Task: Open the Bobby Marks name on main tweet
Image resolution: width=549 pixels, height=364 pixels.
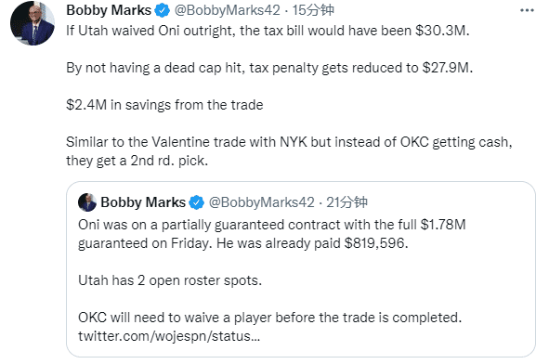Action: point(109,10)
